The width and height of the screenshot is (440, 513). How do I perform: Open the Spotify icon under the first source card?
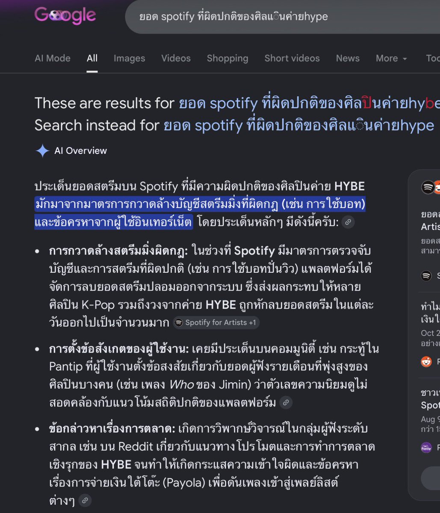426,276
